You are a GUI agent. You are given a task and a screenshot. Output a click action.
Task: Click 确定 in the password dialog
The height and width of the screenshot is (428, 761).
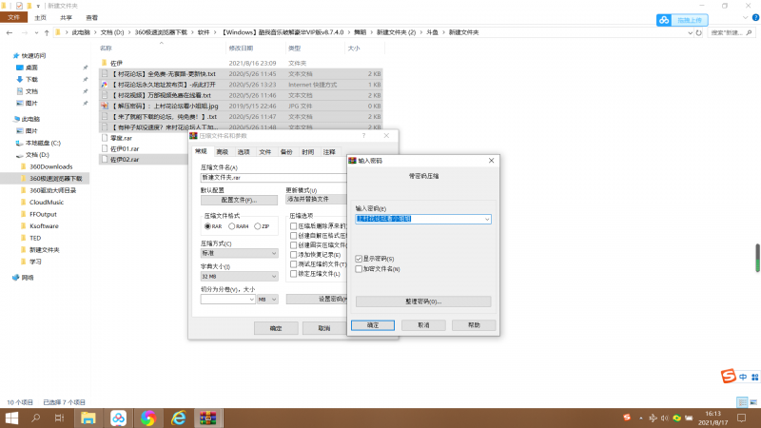click(373, 324)
